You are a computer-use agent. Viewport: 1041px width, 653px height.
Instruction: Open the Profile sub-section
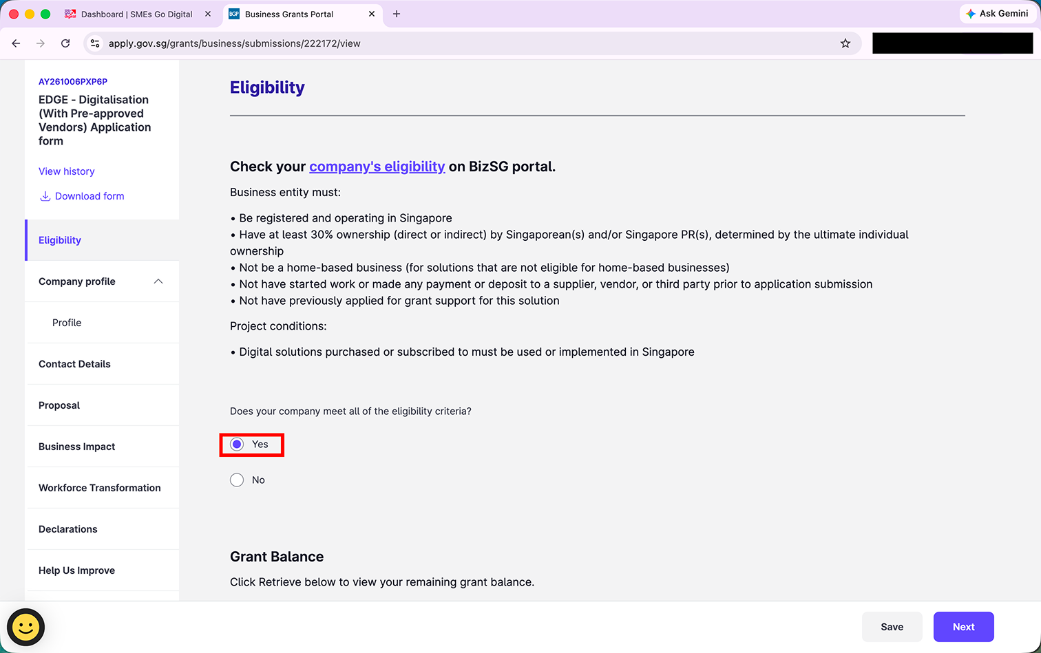[102, 323]
